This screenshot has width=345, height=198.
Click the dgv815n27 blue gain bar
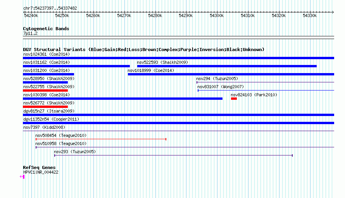[x=178, y=115]
